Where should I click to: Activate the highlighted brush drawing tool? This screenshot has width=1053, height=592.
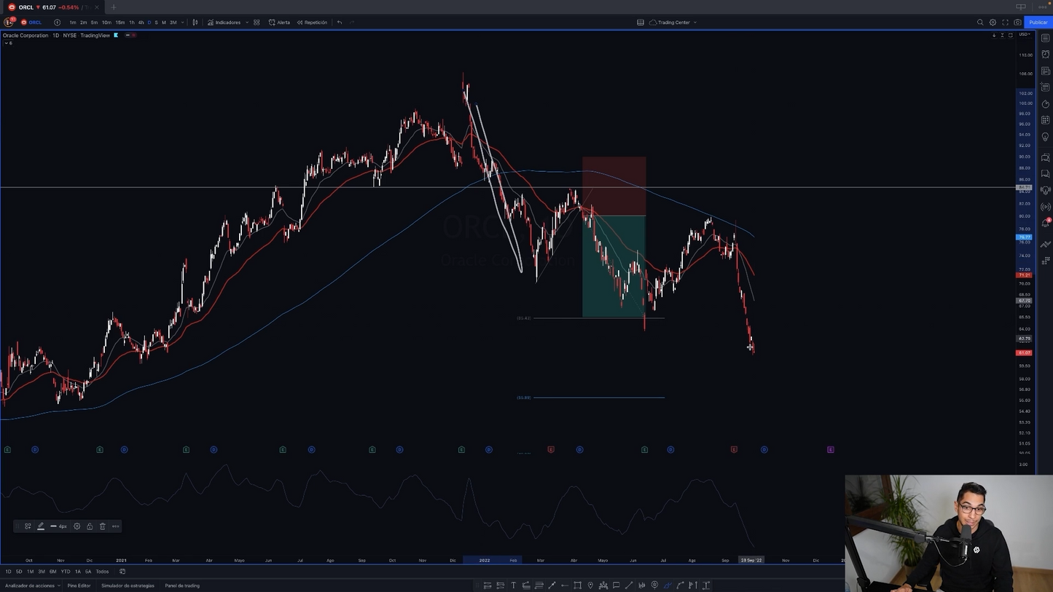(668, 585)
